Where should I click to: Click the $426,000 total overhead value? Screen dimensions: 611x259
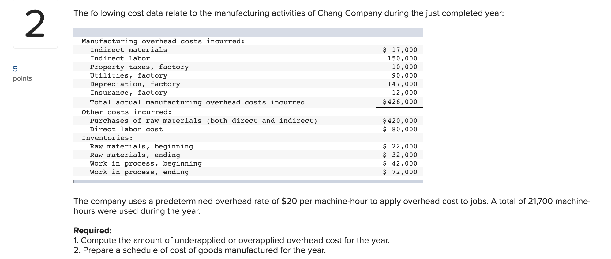400,102
